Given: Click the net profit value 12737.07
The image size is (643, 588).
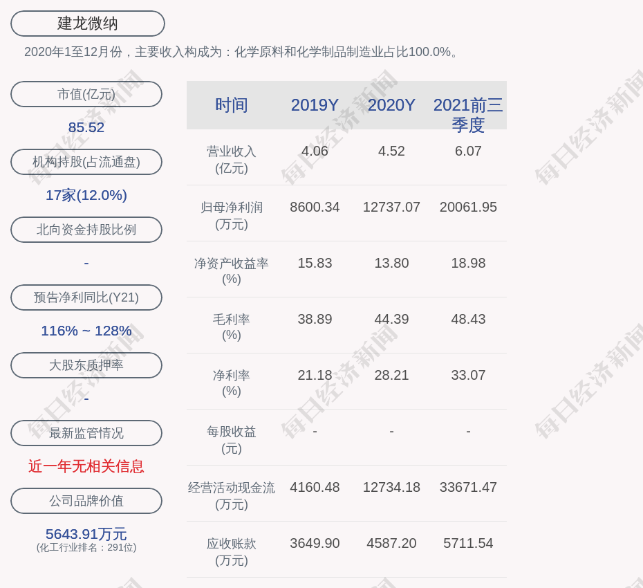Looking at the screenshot, I should [x=391, y=208].
